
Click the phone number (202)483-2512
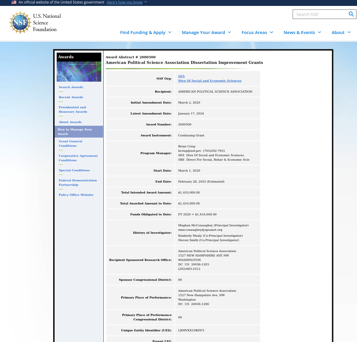click(189, 269)
